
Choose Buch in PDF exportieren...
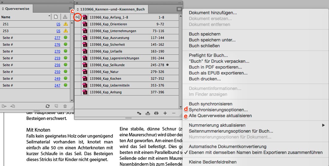pyautogui.click(x=216, y=67)
